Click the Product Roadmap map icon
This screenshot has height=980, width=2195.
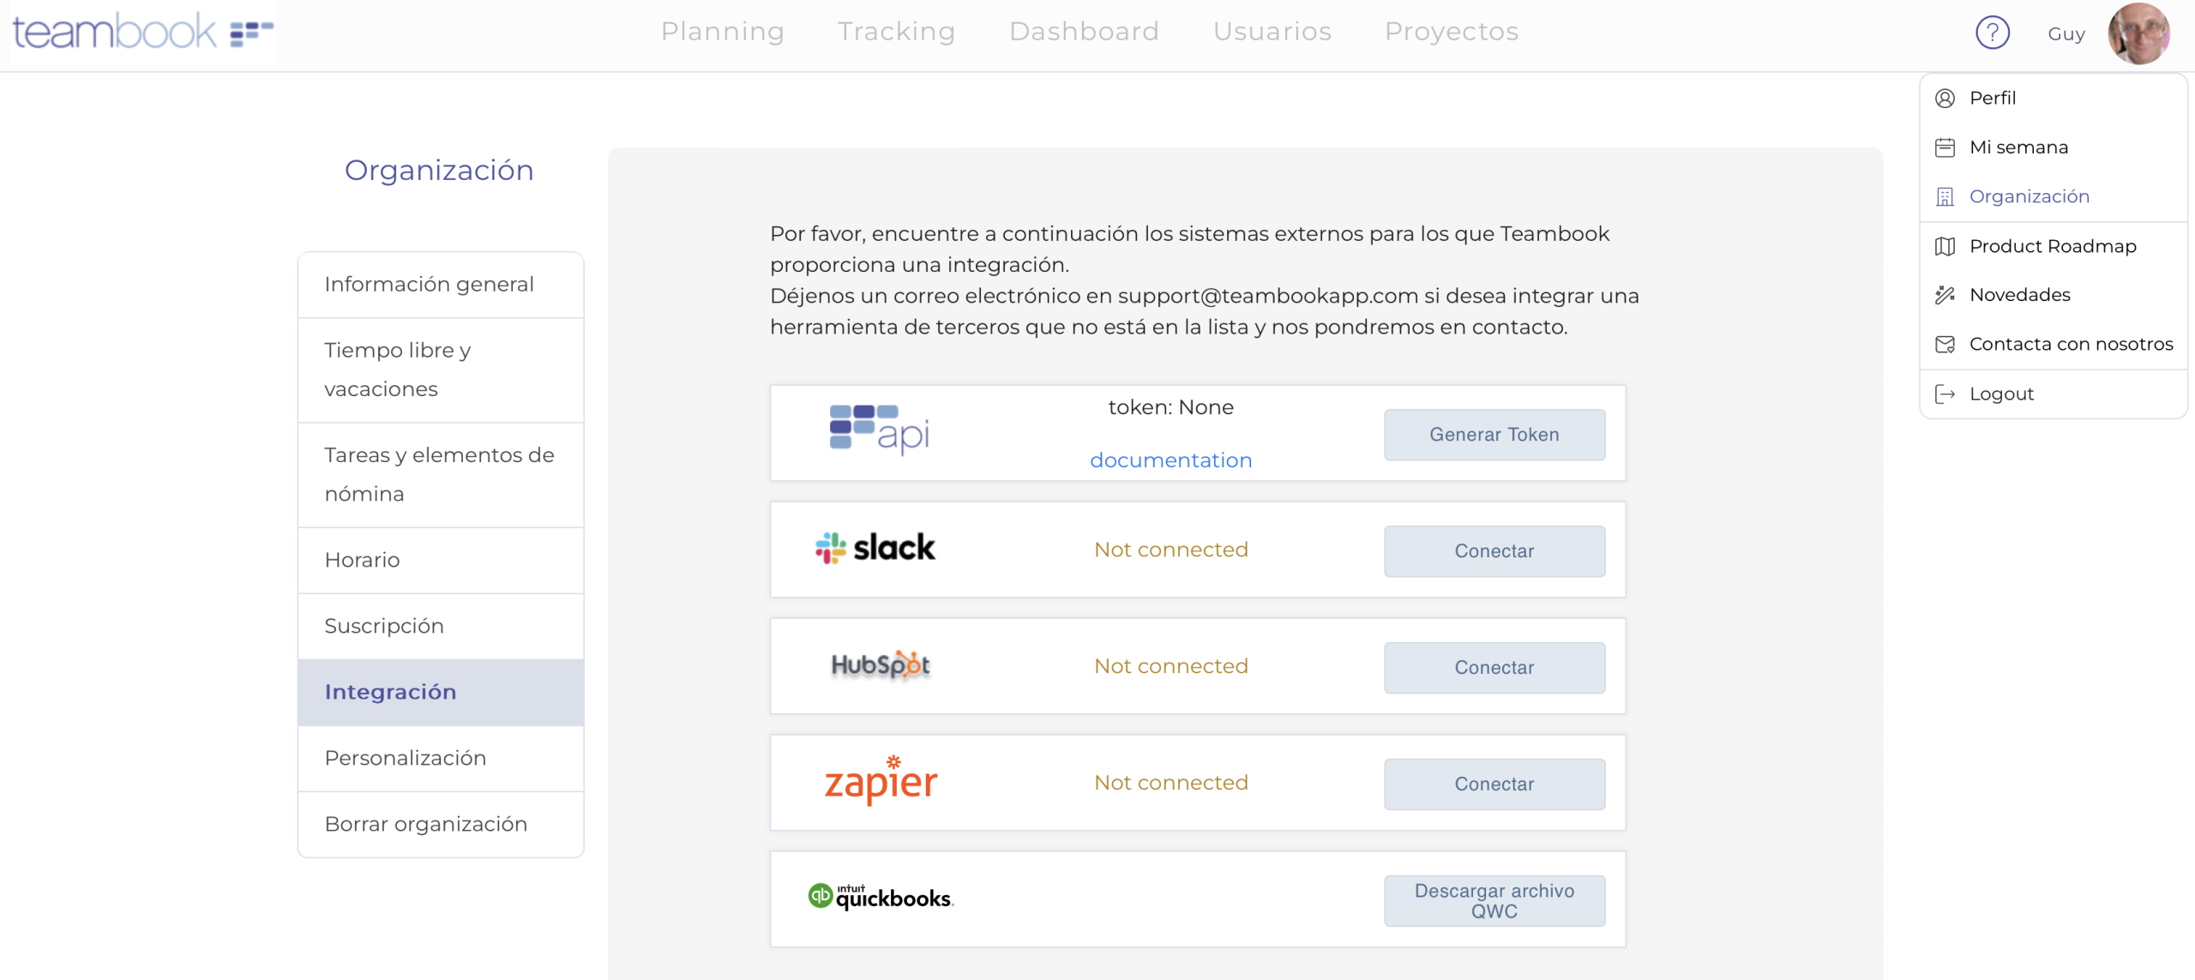(1945, 247)
